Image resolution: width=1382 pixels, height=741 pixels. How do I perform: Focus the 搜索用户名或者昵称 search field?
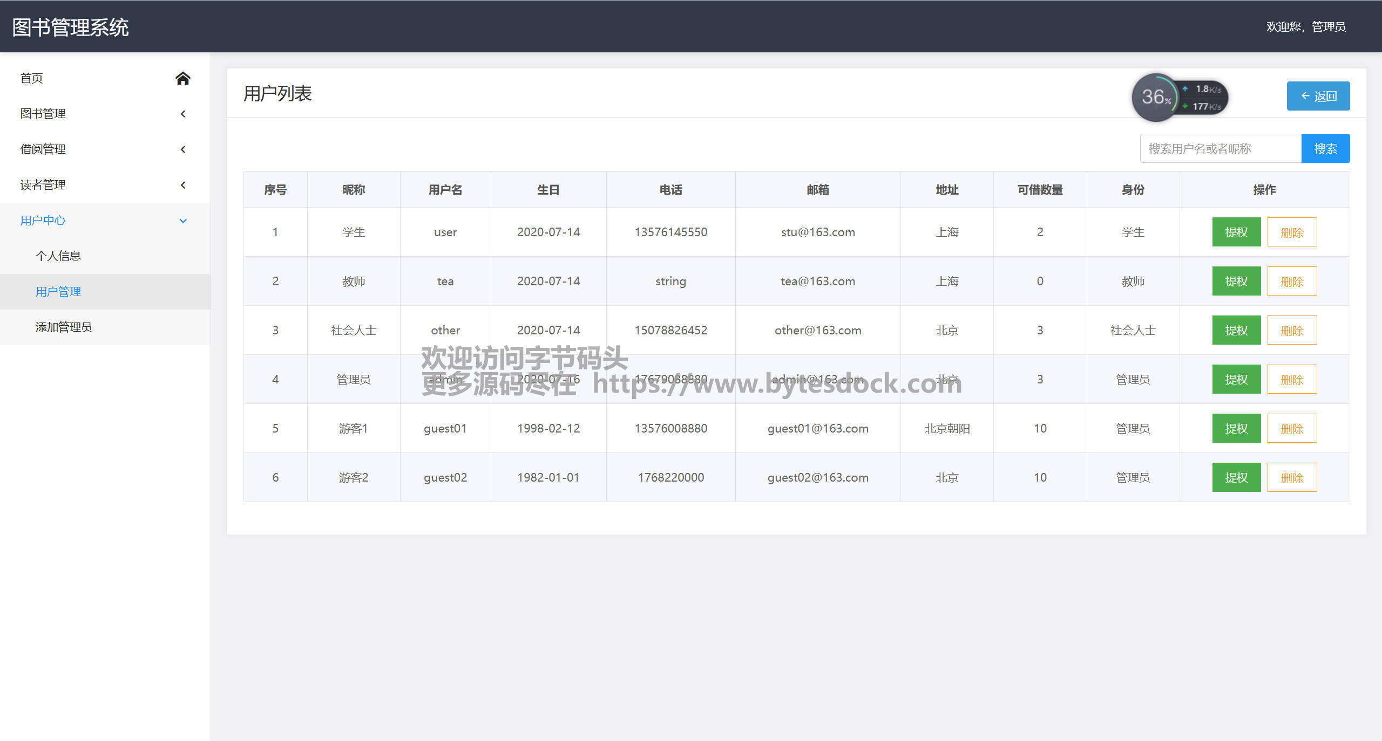pos(1220,148)
